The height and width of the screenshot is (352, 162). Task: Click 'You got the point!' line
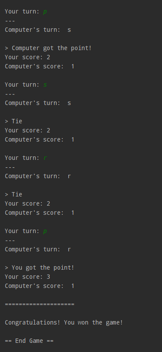coord(40,267)
